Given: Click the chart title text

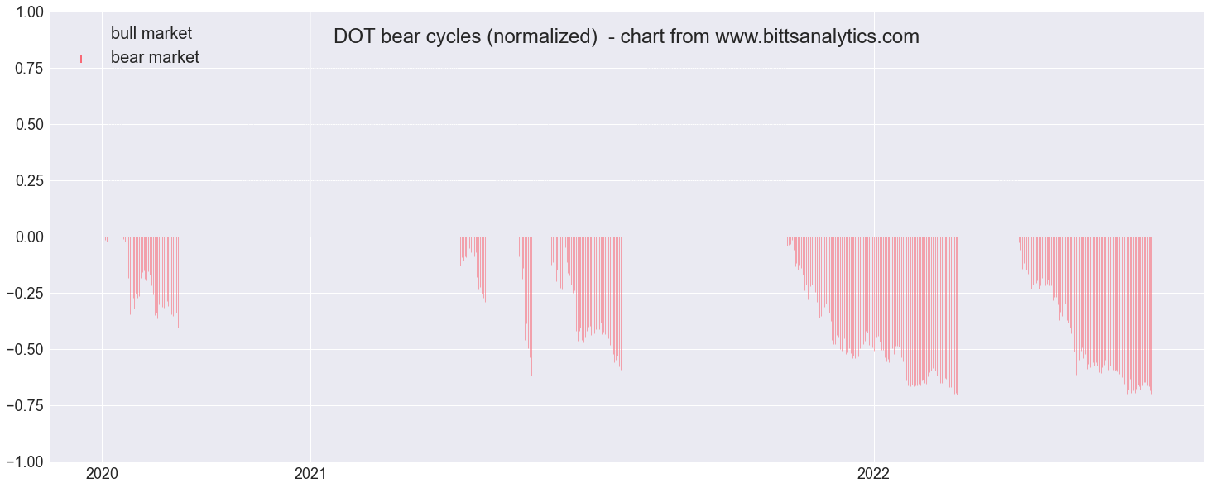Looking at the screenshot, I should (627, 36).
